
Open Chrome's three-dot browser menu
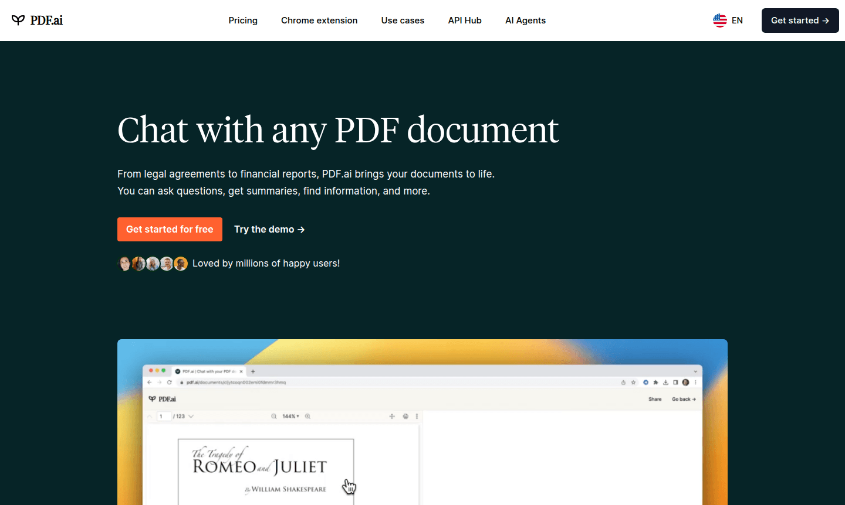(696, 381)
